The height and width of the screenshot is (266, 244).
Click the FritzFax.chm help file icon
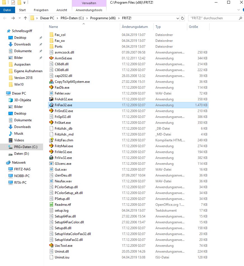pos(51,140)
